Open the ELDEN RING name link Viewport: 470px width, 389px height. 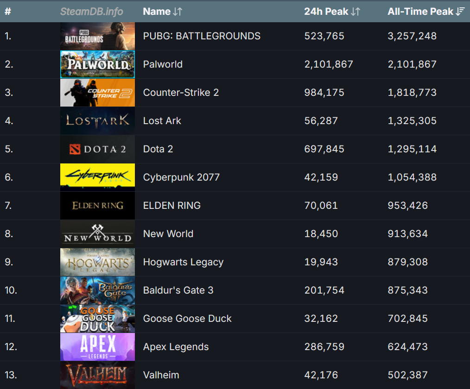click(172, 206)
